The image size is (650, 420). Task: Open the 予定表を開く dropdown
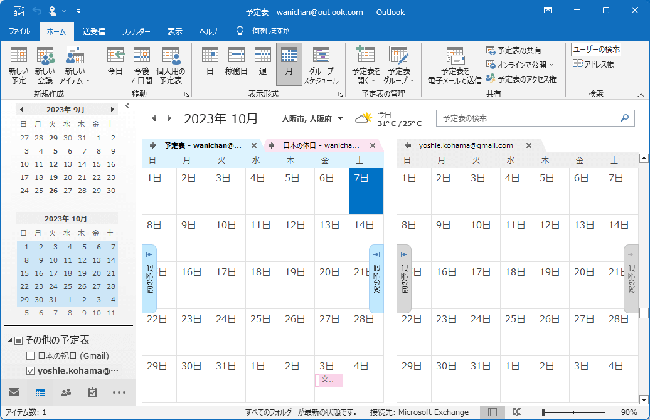pyautogui.click(x=366, y=65)
